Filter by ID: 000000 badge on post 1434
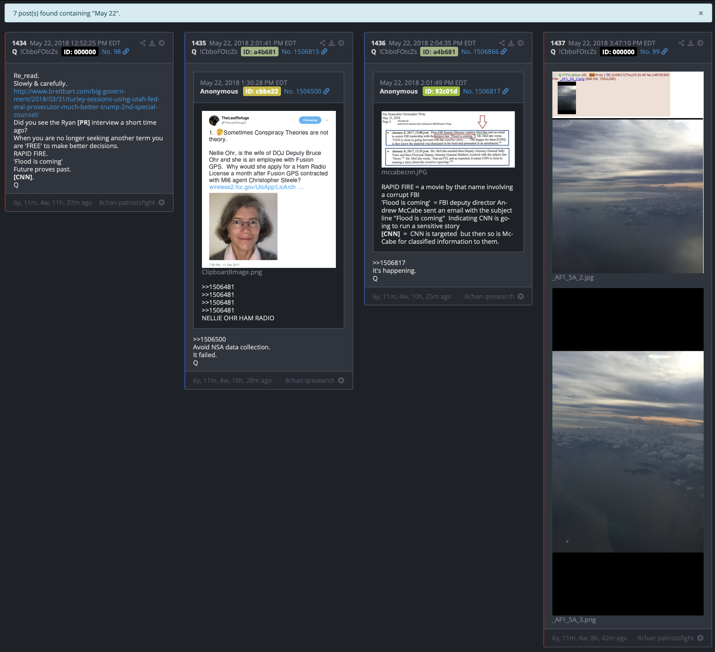Viewport: 715px width, 652px height. 80,52
